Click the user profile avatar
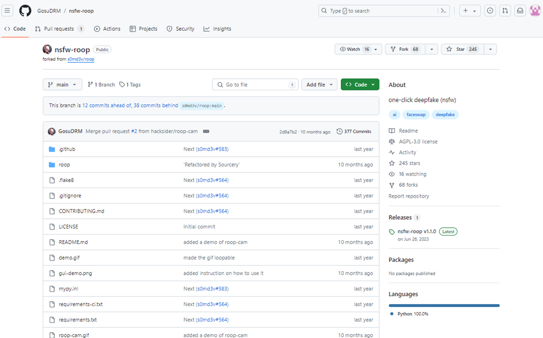 [x=535, y=11]
